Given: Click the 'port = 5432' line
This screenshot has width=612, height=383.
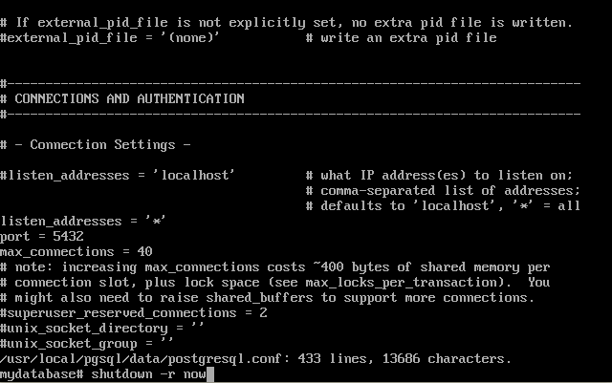Looking at the screenshot, I should click(42, 236).
